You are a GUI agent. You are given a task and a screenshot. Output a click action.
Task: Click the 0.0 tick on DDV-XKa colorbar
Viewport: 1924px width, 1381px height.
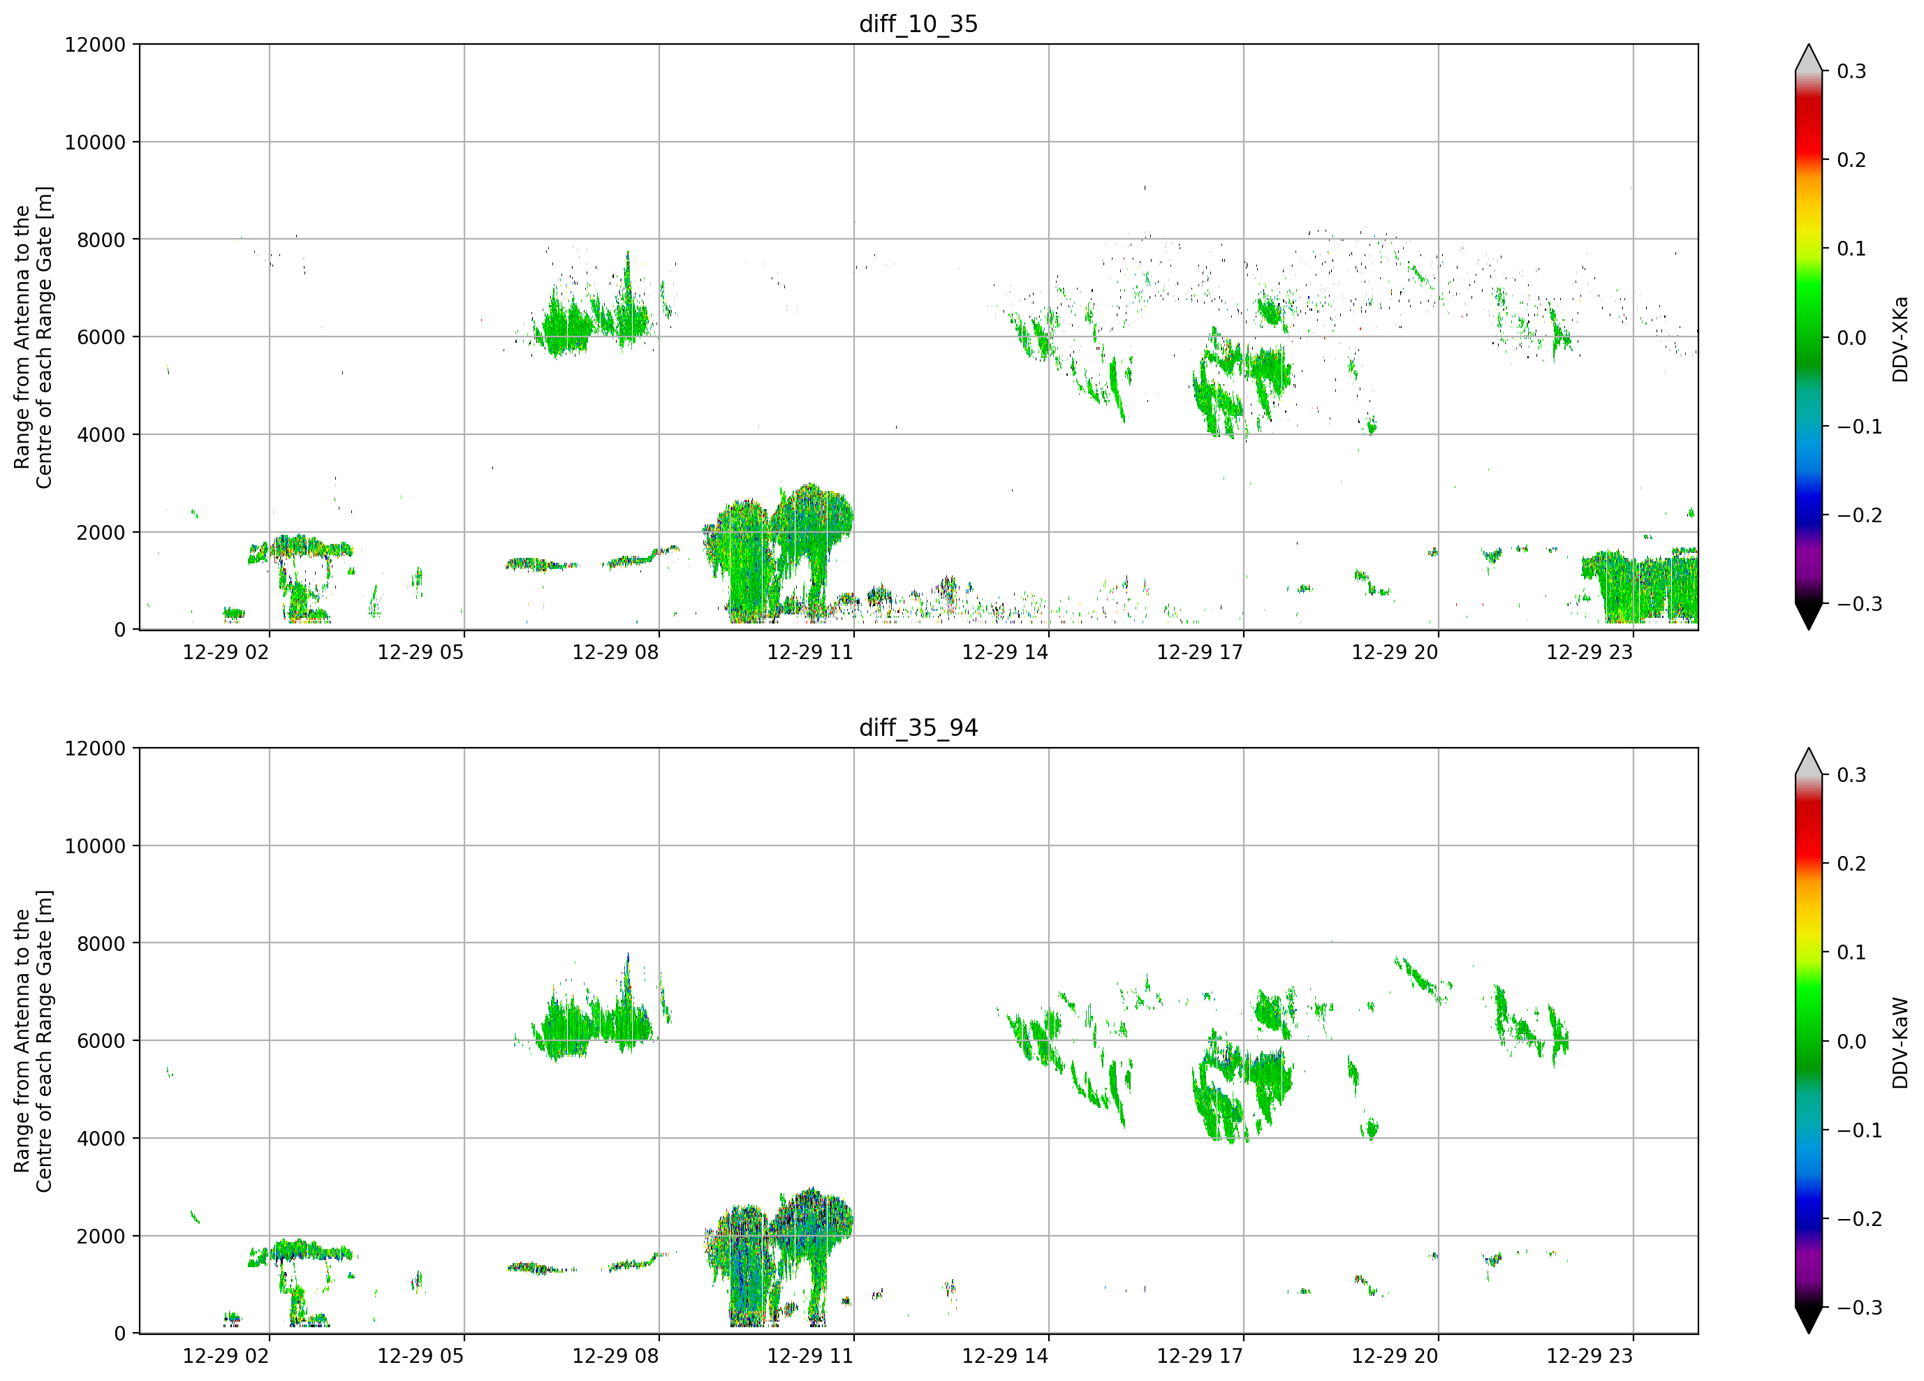[x=1852, y=339]
